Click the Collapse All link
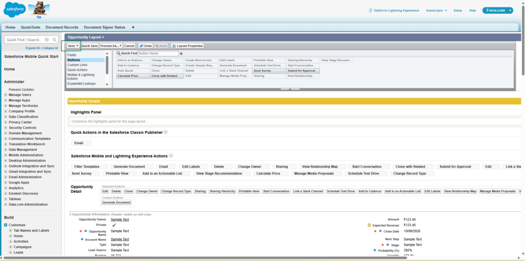This screenshot has width=525, height=261. pos(50,48)
